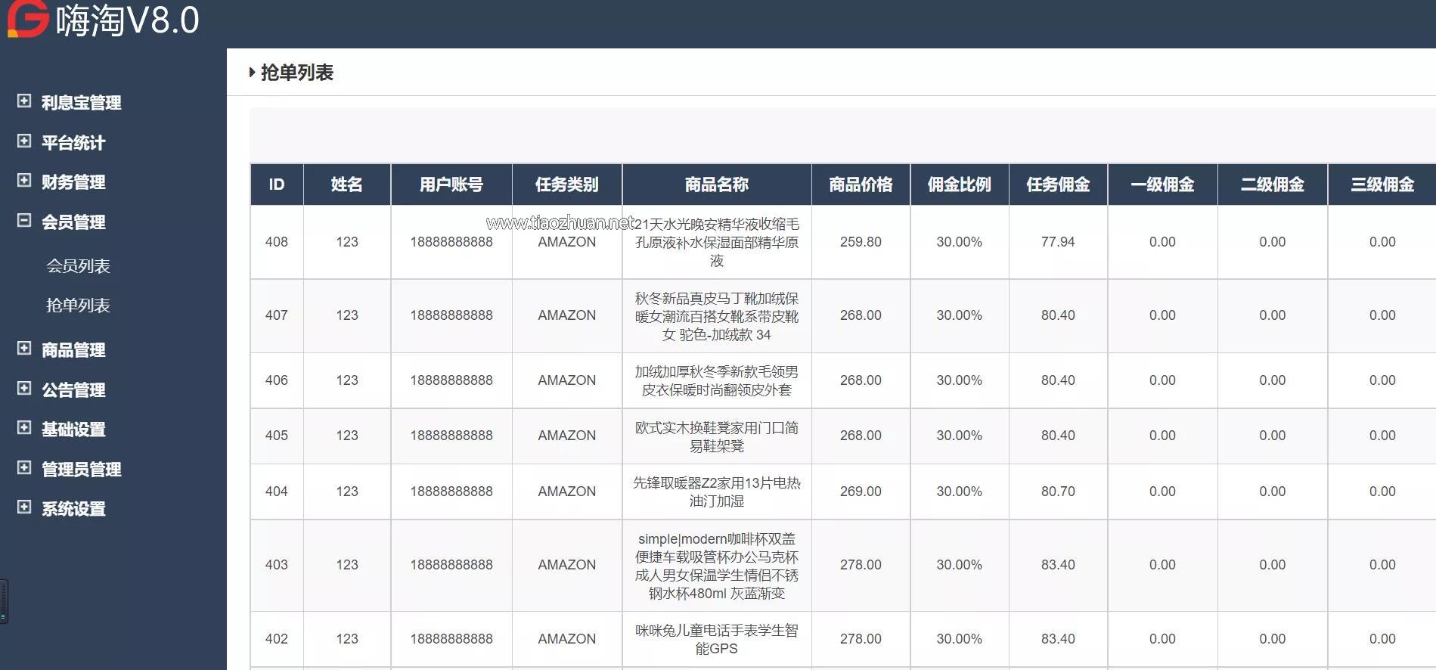Select ID cell 405

(x=277, y=436)
